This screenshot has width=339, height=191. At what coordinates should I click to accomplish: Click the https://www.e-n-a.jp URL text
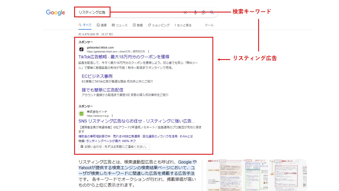coord(98,116)
